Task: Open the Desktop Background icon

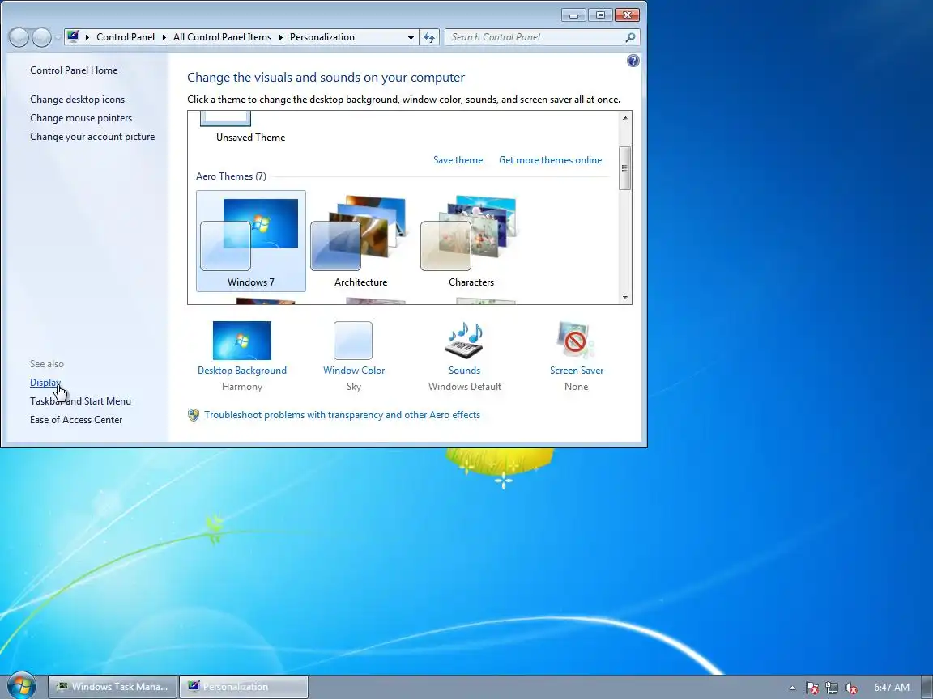Action: point(241,341)
